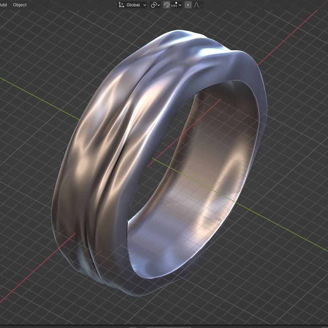Open the Object menu
Image resolution: width=328 pixels, height=328 pixels.
tap(20, 5)
